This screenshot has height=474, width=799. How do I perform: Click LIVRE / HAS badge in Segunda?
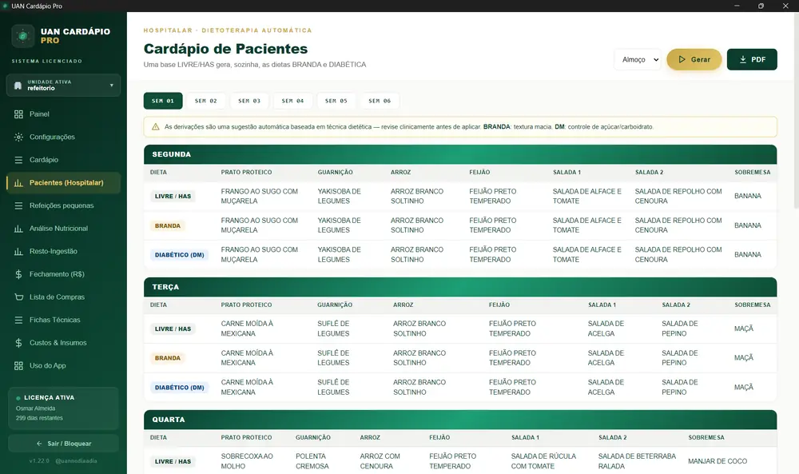173,196
